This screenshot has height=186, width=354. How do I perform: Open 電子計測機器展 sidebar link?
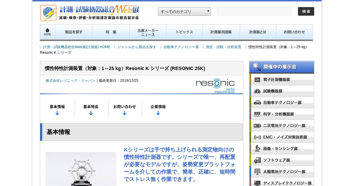click(282, 80)
